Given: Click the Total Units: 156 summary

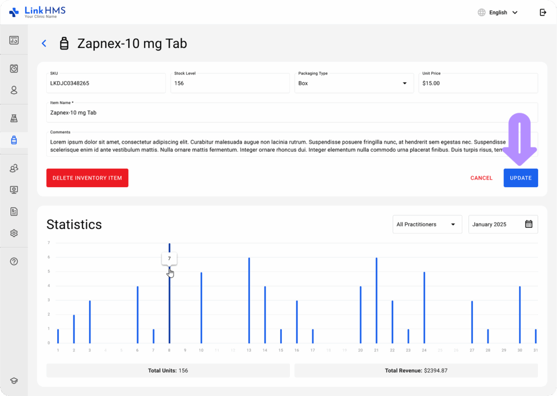Looking at the screenshot, I should (x=168, y=370).
